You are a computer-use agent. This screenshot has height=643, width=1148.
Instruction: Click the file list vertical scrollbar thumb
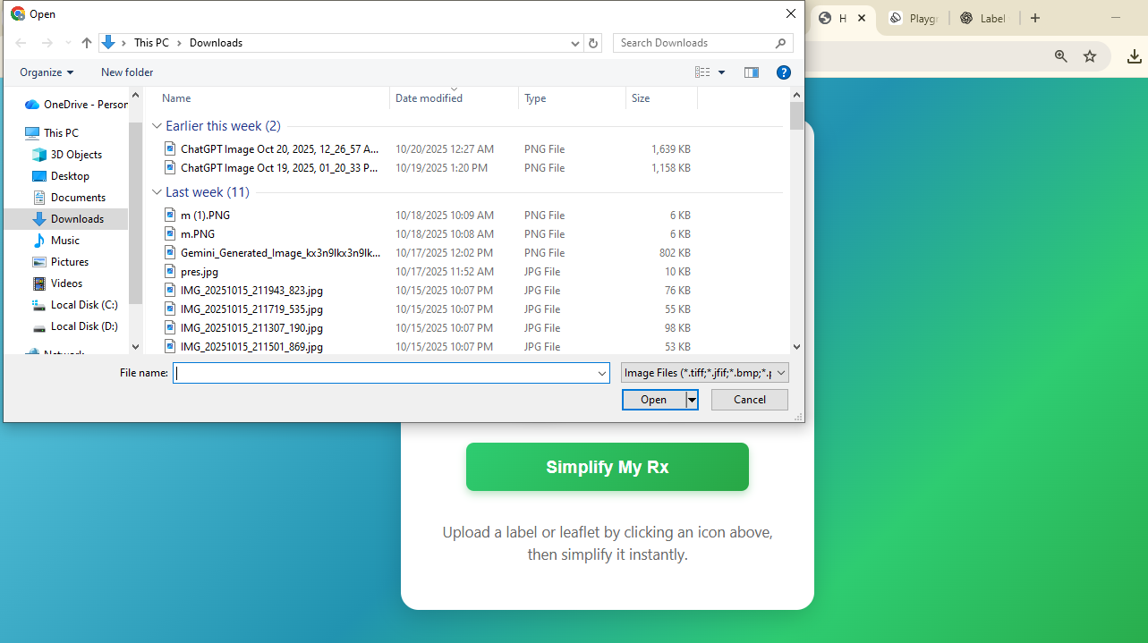(x=796, y=116)
